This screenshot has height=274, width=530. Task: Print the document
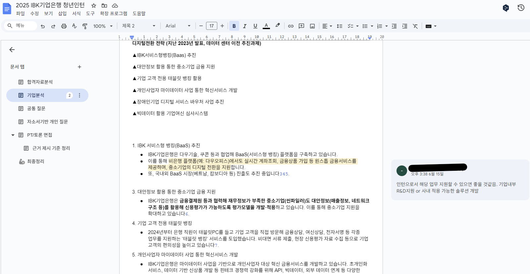[64, 26]
